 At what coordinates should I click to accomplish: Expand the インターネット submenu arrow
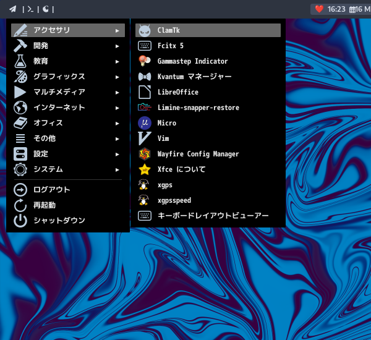click(117, 108)
